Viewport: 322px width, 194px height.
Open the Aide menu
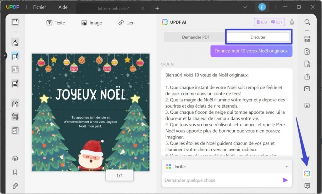[63, 7]
